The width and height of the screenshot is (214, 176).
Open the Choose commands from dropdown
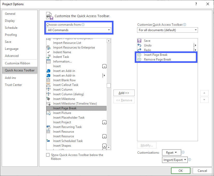coord(79,30)
